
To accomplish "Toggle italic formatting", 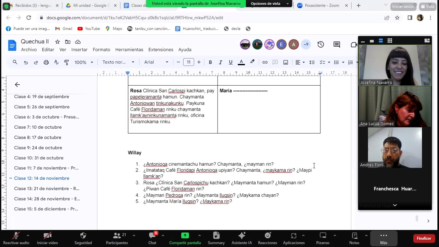I will click(x=220, y=62).
